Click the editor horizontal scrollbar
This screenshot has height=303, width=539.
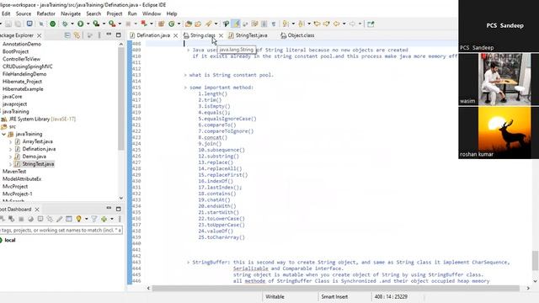(x=335, y=288)
